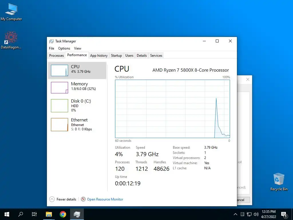This screenshot has width=293, height=220.
Task: Switch to the Startup tab
Action: [x=116, y=55]
